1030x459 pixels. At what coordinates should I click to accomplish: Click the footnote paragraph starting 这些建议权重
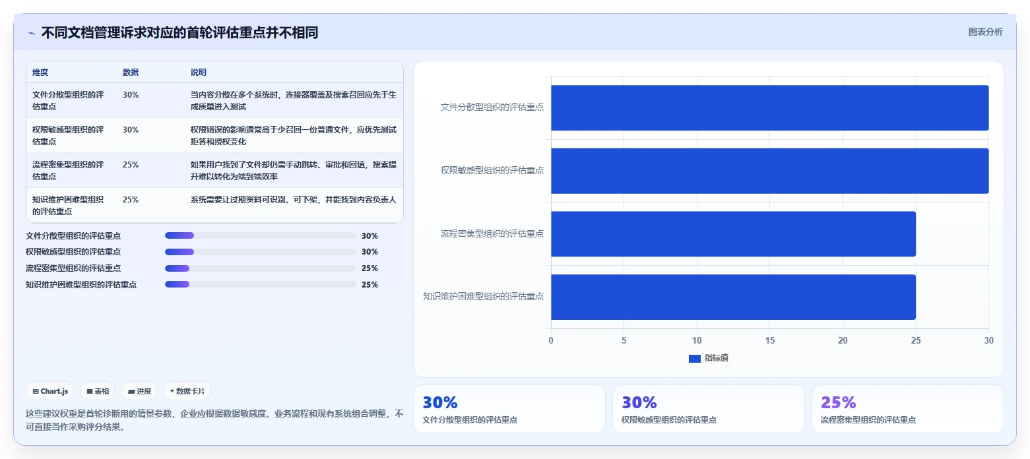[x=214, y=420]
